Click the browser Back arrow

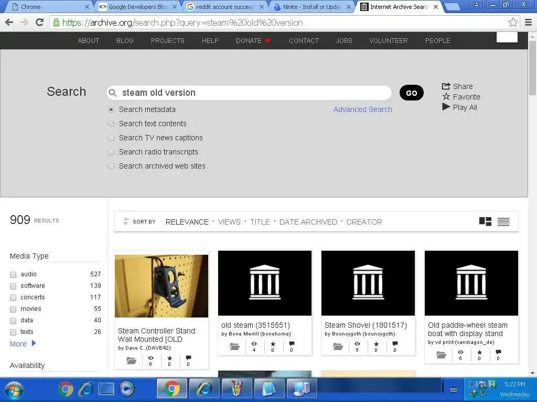tap(9, 23)
